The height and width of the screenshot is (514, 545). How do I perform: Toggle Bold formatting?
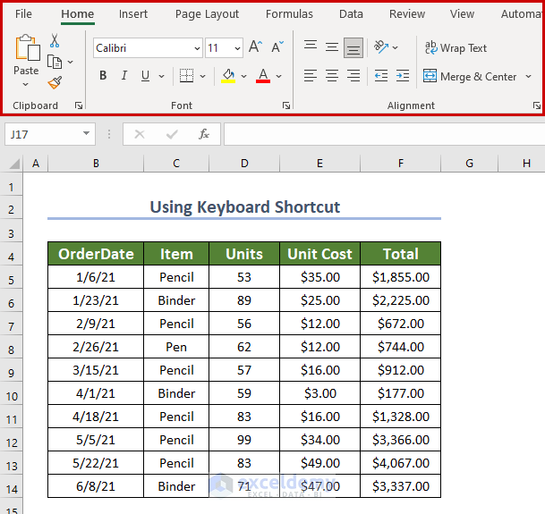pyautogui.click(x=103, y=76)
